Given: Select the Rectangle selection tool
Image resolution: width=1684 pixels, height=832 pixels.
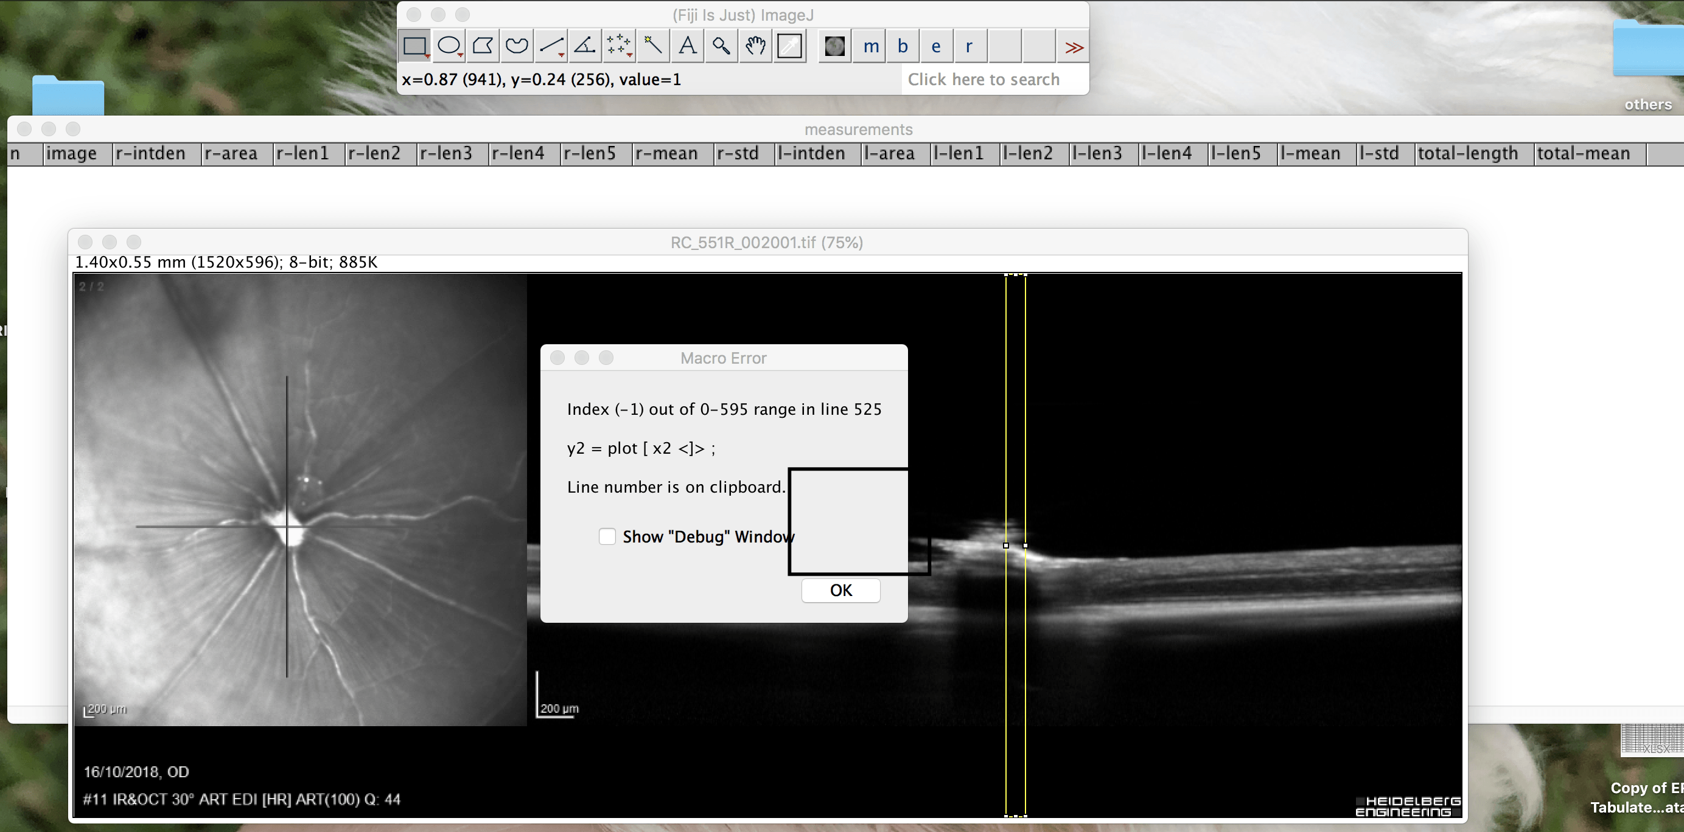Looking at the screenshot, I should pos(414,46).
